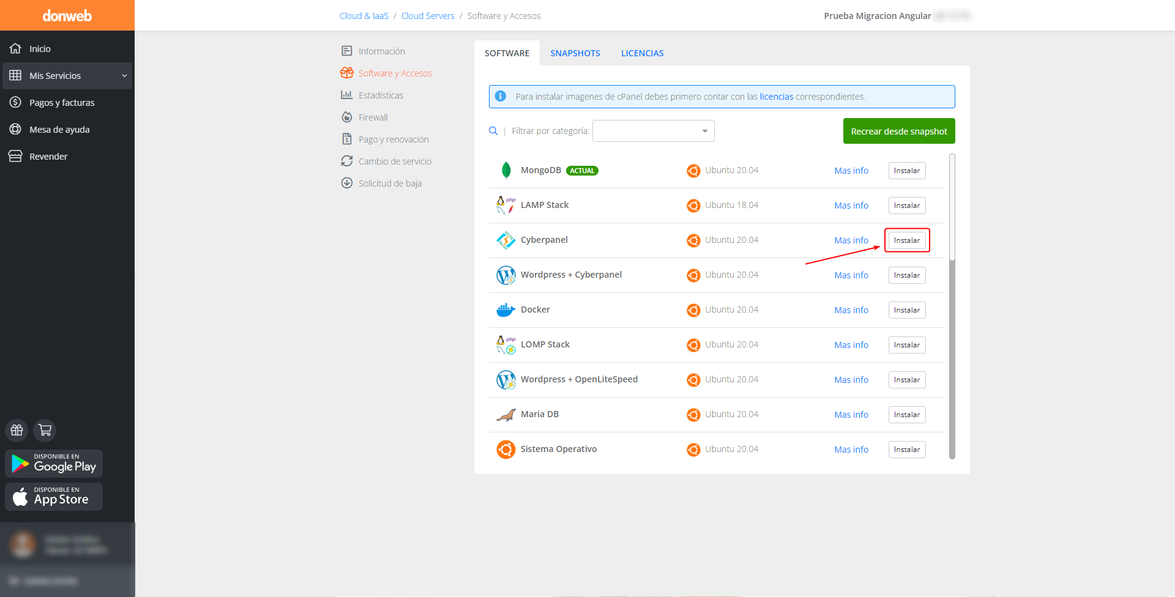Click the info icon in cPanel notice

[501, 97]
